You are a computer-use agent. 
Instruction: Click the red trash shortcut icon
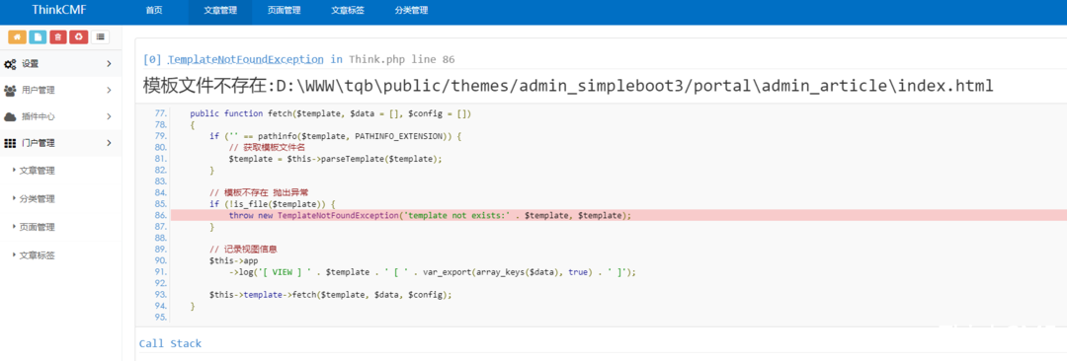pos(58,36)
